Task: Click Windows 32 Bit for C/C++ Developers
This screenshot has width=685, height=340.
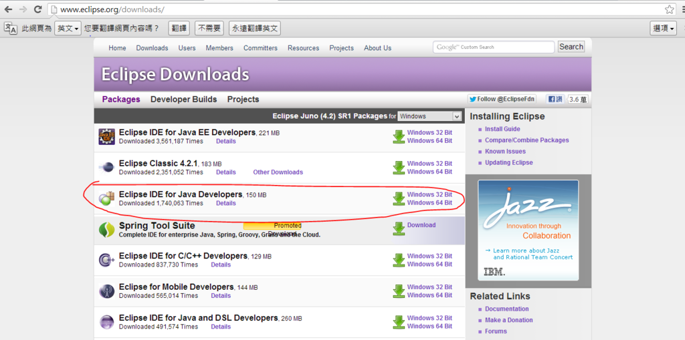Action: coord(429,256)
